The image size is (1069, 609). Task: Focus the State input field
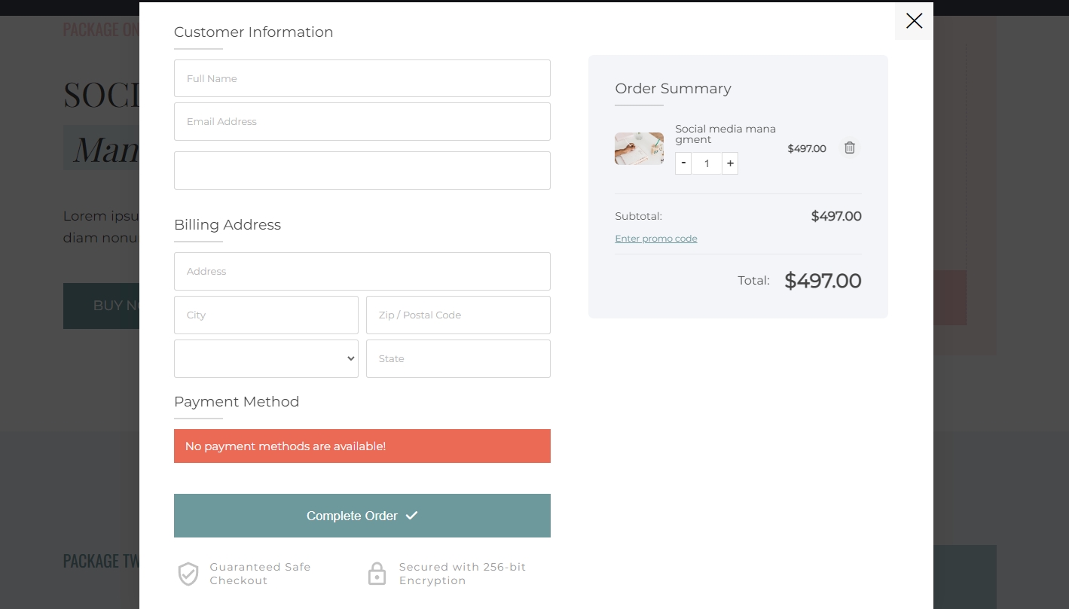click(458, 359)
